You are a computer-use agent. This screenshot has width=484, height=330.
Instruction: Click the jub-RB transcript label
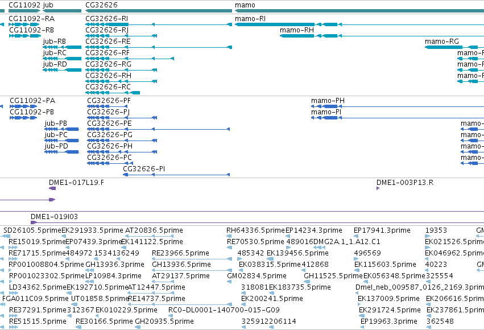(55, 42)
